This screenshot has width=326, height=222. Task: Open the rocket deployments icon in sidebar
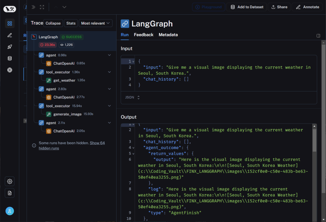10,47
